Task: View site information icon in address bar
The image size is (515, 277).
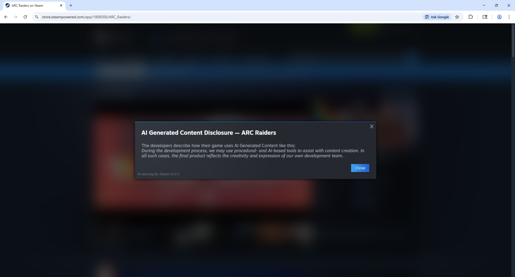Action: [37, 17]
